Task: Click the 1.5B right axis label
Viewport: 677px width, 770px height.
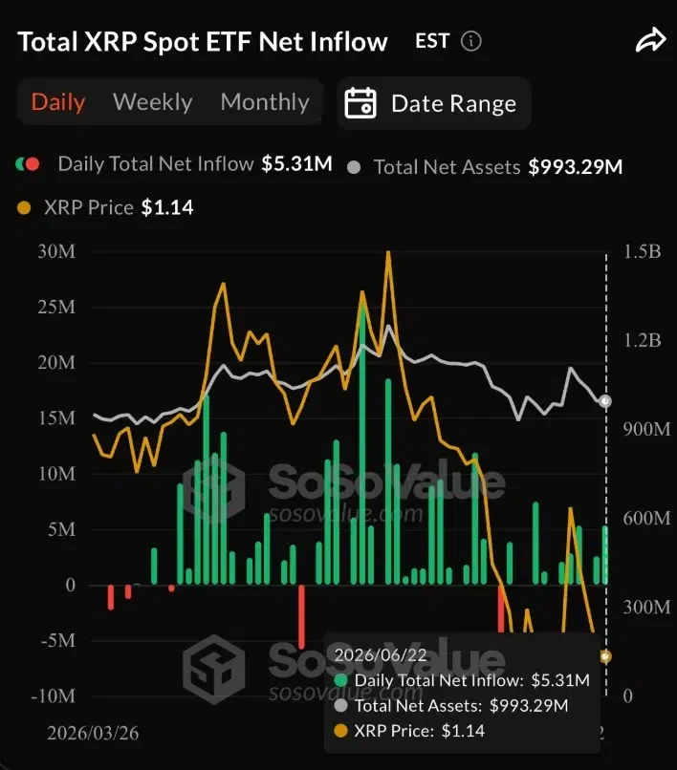Action: point(643,251)
